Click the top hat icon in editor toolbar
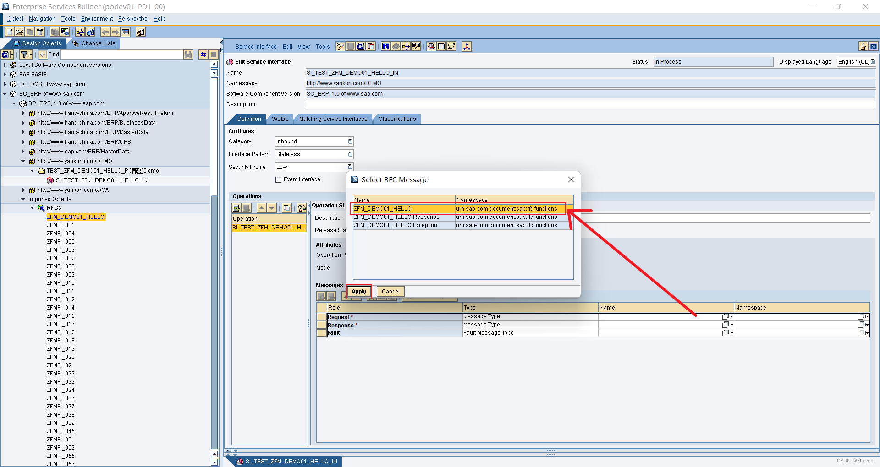 [x=431, y=46]
